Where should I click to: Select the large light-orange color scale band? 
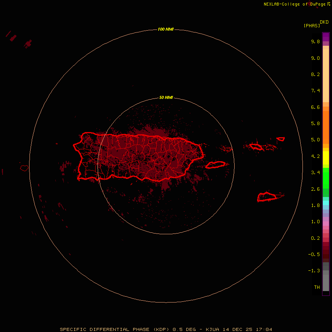(326, 76)
